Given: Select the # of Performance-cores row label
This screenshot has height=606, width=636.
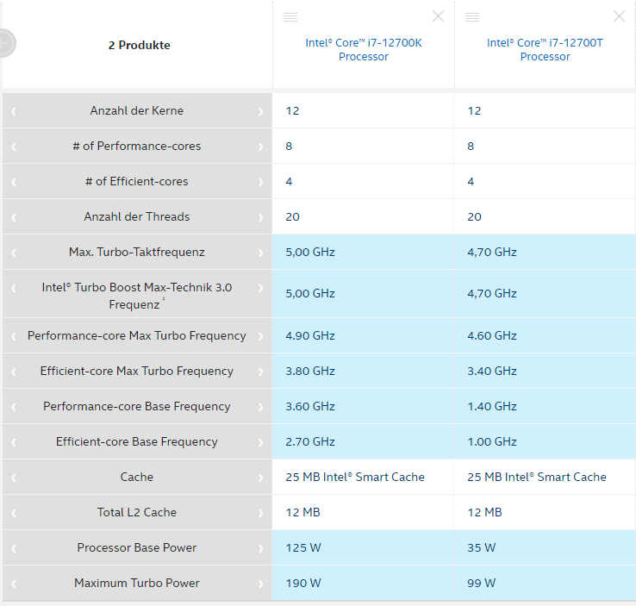Looking at the screenshot, I should (137, 146).
